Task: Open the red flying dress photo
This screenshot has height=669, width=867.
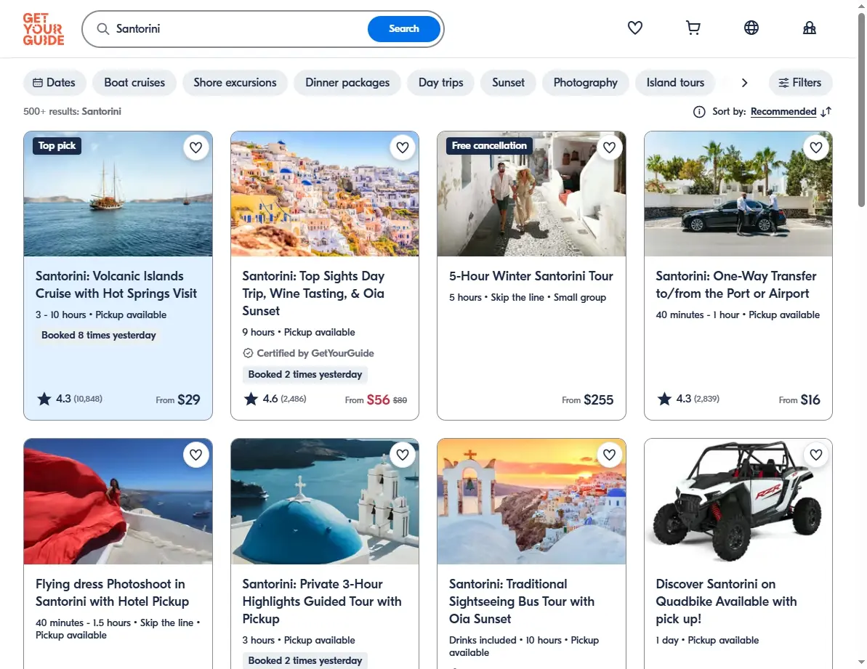Action: click(118, 502)
